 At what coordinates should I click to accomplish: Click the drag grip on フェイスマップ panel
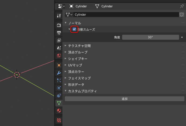click(183, 78)
